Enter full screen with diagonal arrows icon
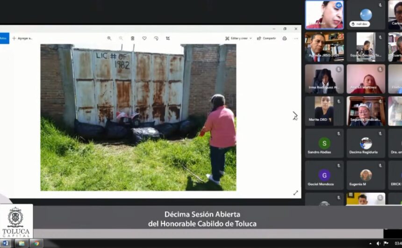The image size is (402, 248). (295, 193)
